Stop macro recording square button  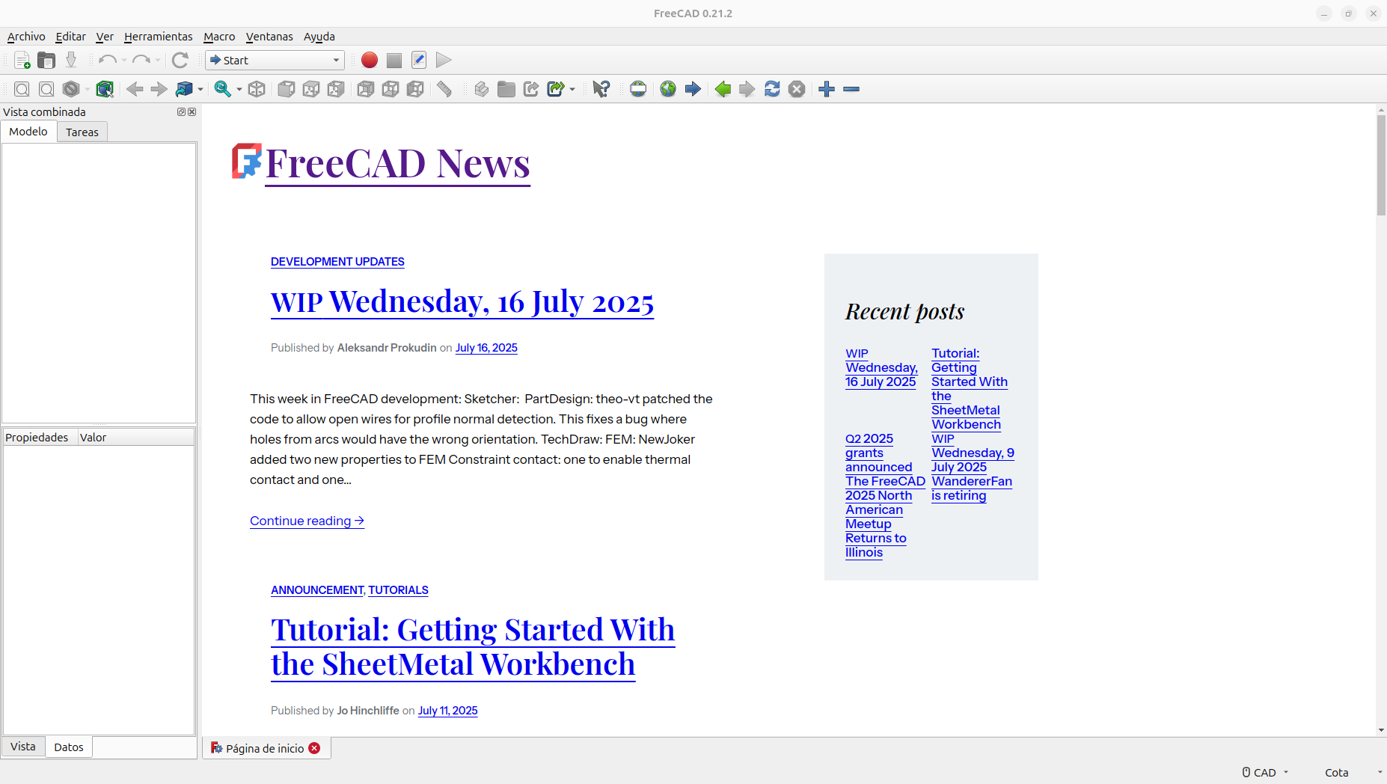click(x=394, y=61)
